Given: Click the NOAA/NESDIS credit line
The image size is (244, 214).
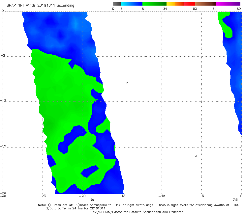Looking at the screenshot, I should pyautogui.click(x=136, y=212).
